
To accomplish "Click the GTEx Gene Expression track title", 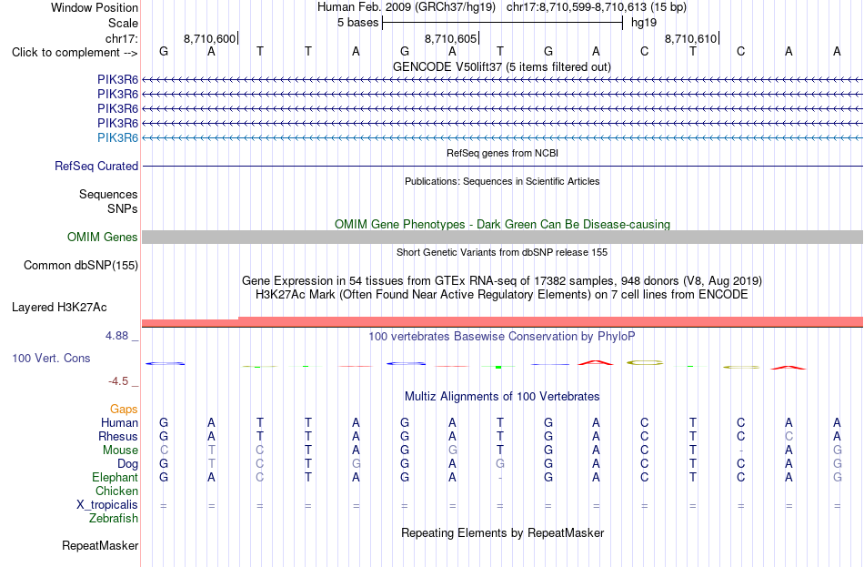I will point(502,280).
